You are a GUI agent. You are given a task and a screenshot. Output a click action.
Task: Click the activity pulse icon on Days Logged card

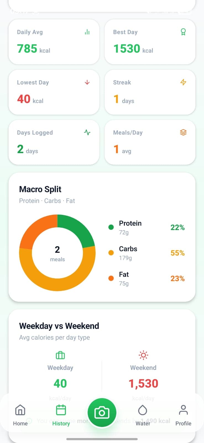point(87,132)
